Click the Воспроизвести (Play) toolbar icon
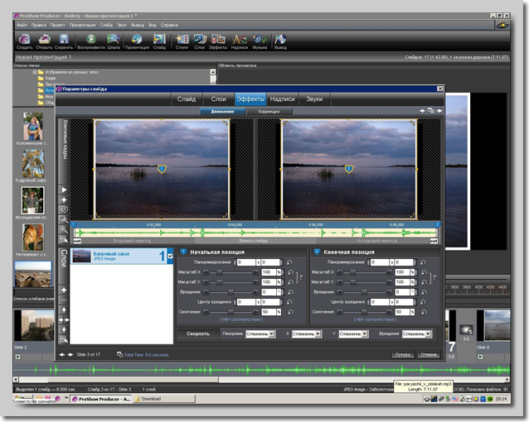Screen dimensions: 529x422 pos(91,41)
